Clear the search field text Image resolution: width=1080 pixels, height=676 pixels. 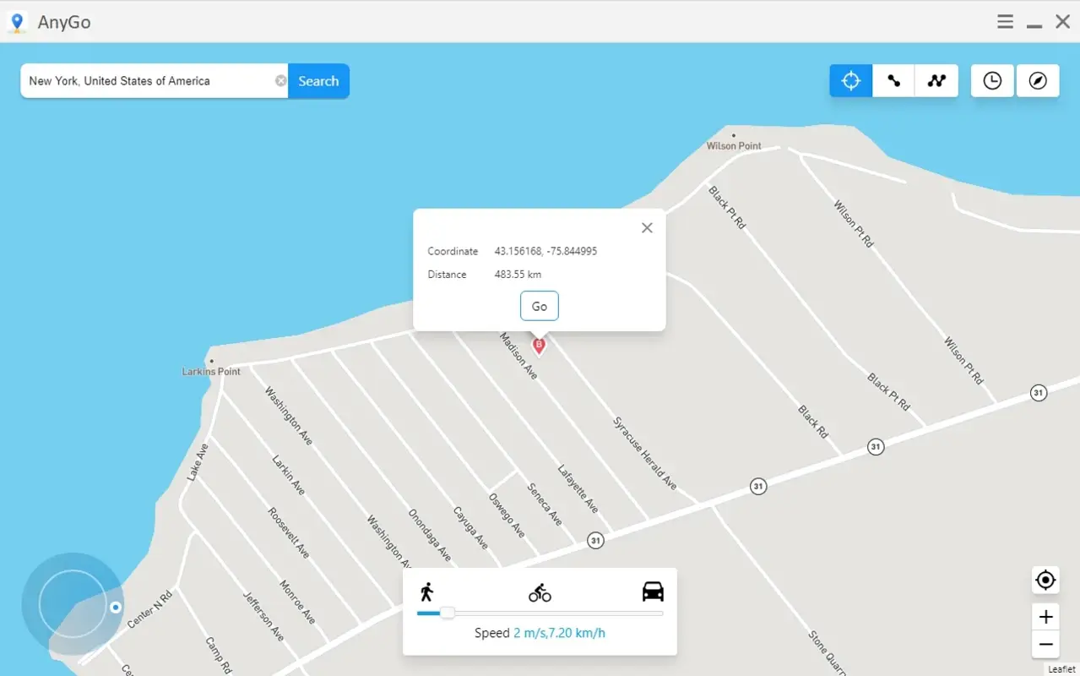(279, 80)
